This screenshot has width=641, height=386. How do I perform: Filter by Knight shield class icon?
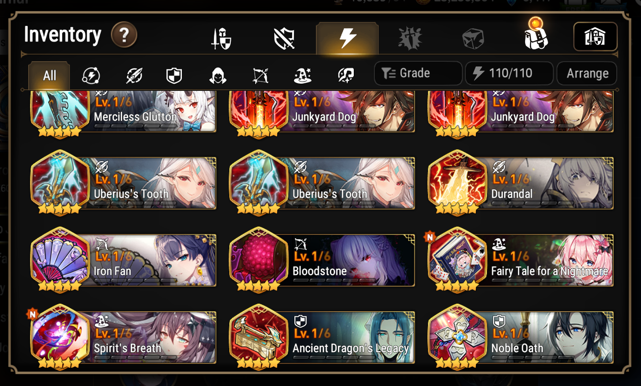(174, 75)
